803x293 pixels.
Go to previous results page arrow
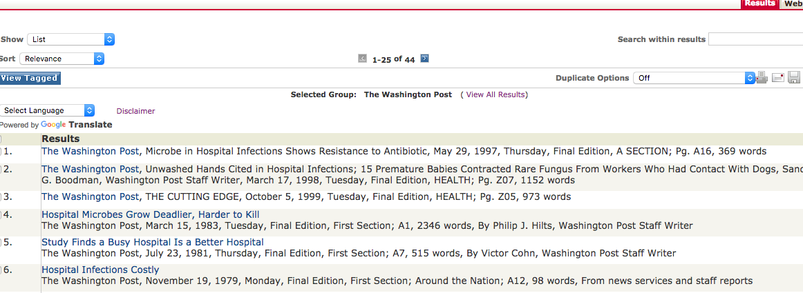[363, 59]
